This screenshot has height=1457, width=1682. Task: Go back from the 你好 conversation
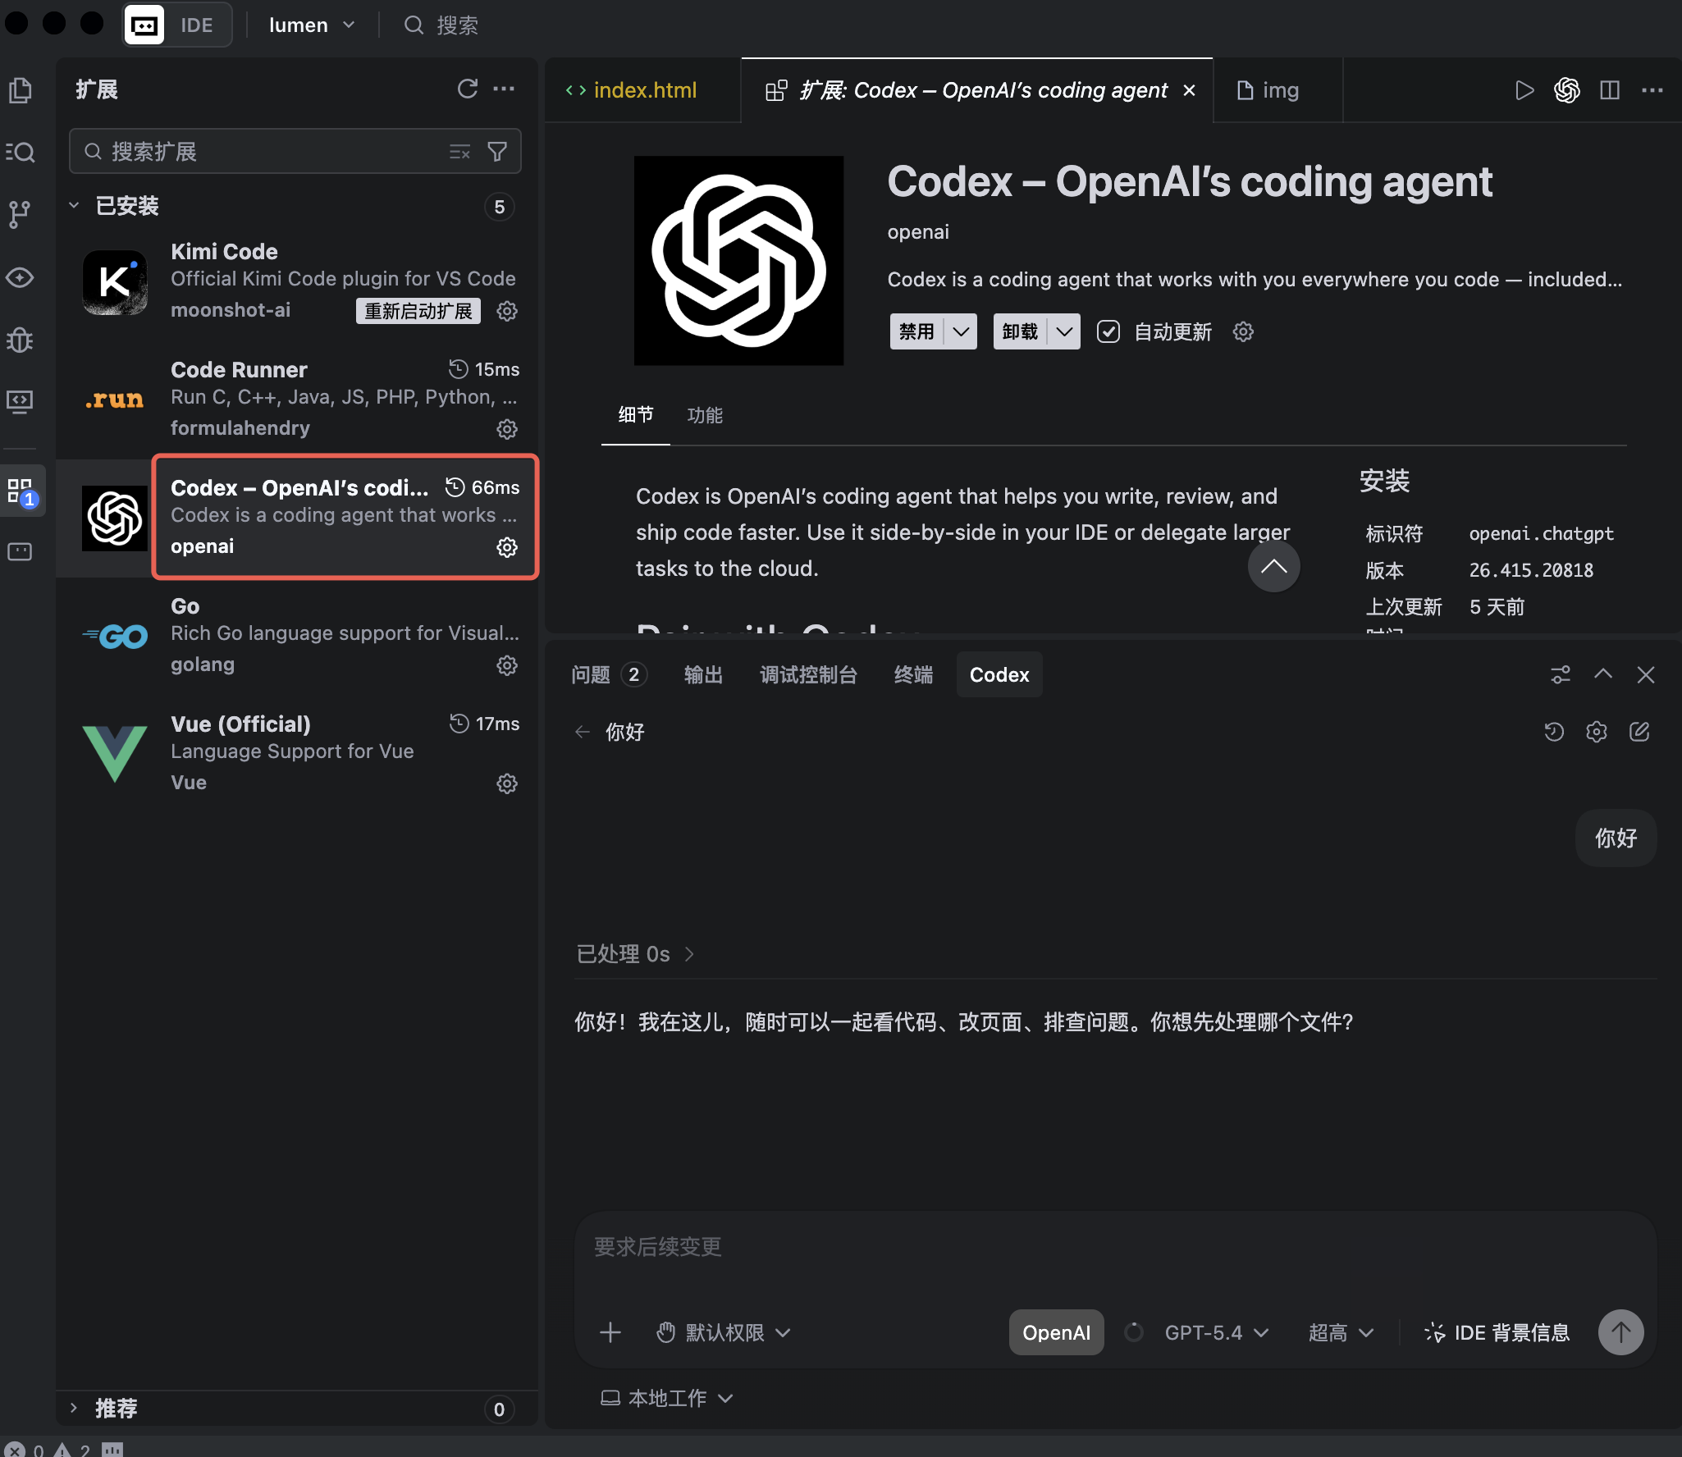click(583, 732)
